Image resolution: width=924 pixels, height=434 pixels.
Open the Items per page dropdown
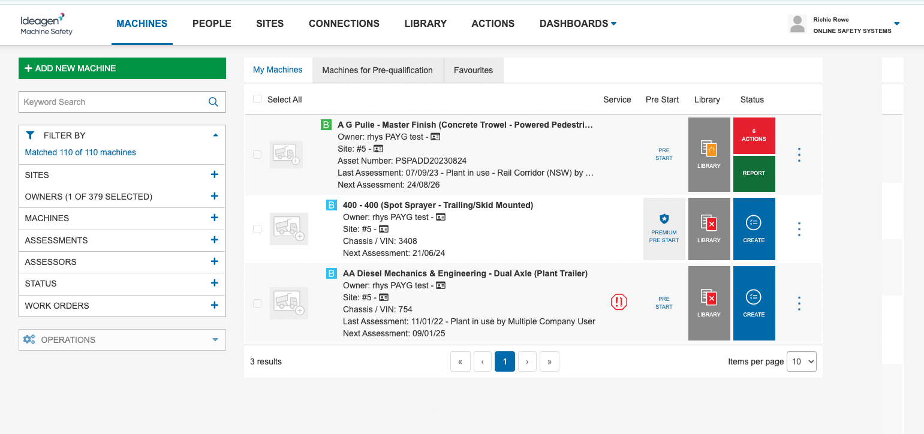801,361
